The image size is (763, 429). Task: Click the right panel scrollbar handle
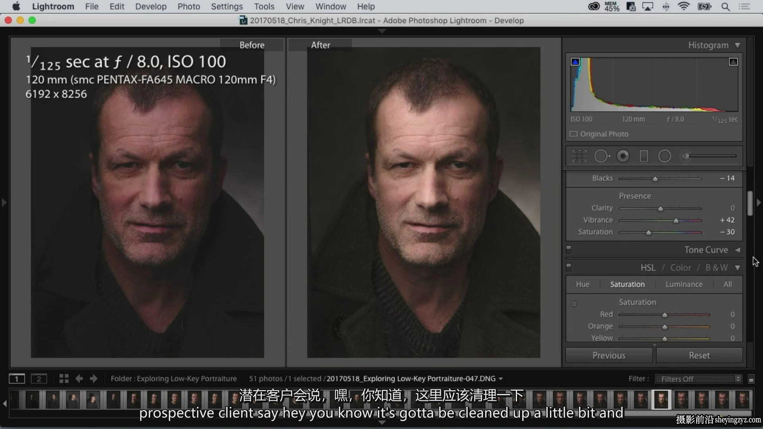[x=750, y=203]
